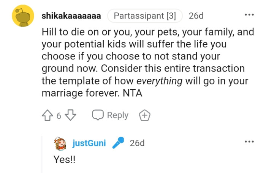Open the shikakaaaaaaa username link
The height and width of the screenshot is (173, 266).
(x=71, y=16)
